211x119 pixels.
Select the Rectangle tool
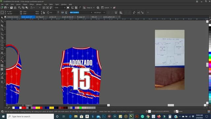(x=2, y=41)
